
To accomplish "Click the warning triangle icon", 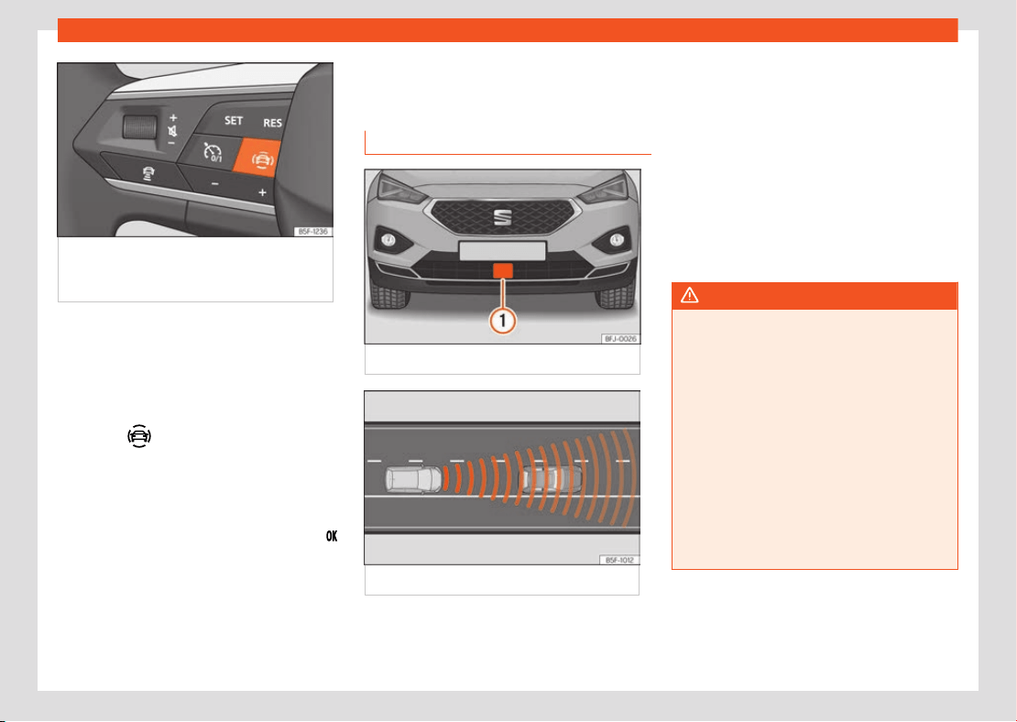I will [689, 296].
